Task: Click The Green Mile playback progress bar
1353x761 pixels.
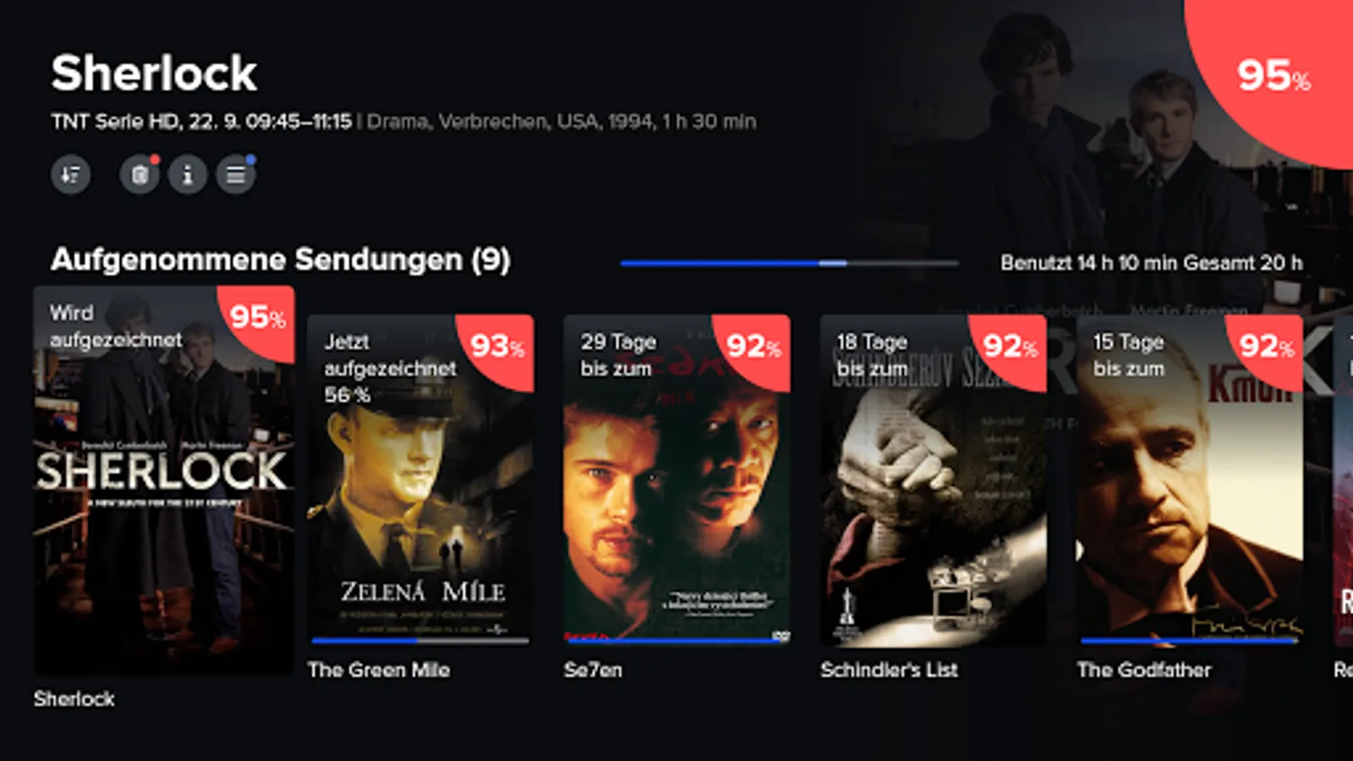Action: [x=420, y=641]
